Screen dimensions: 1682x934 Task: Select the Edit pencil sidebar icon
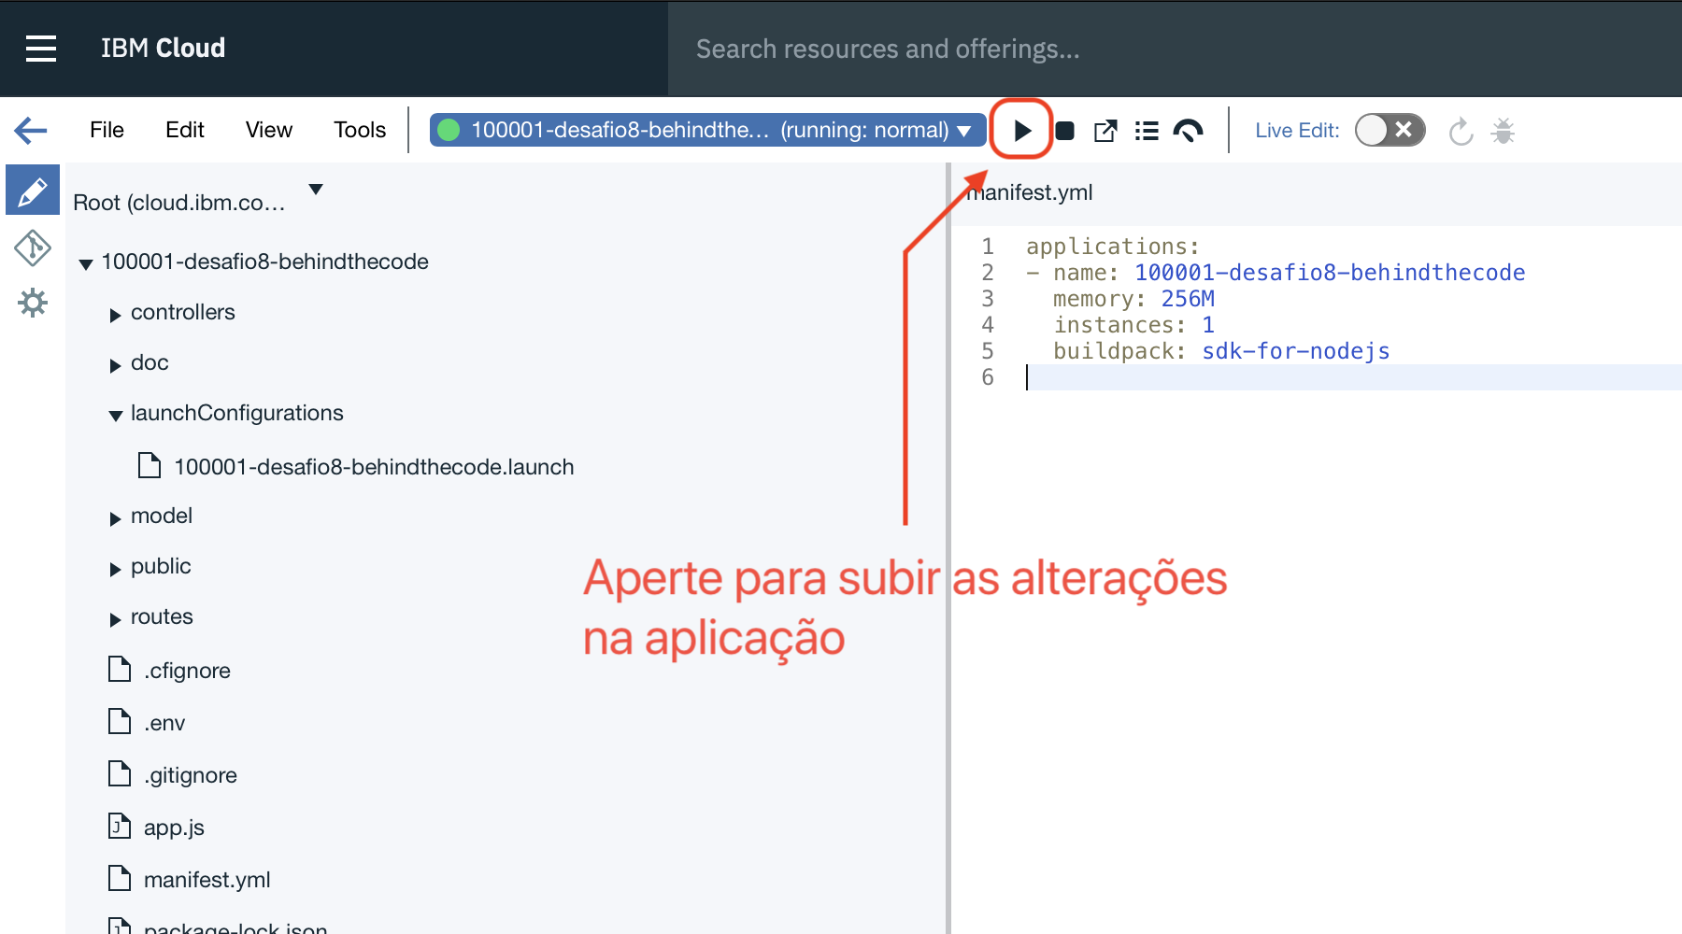33,191
